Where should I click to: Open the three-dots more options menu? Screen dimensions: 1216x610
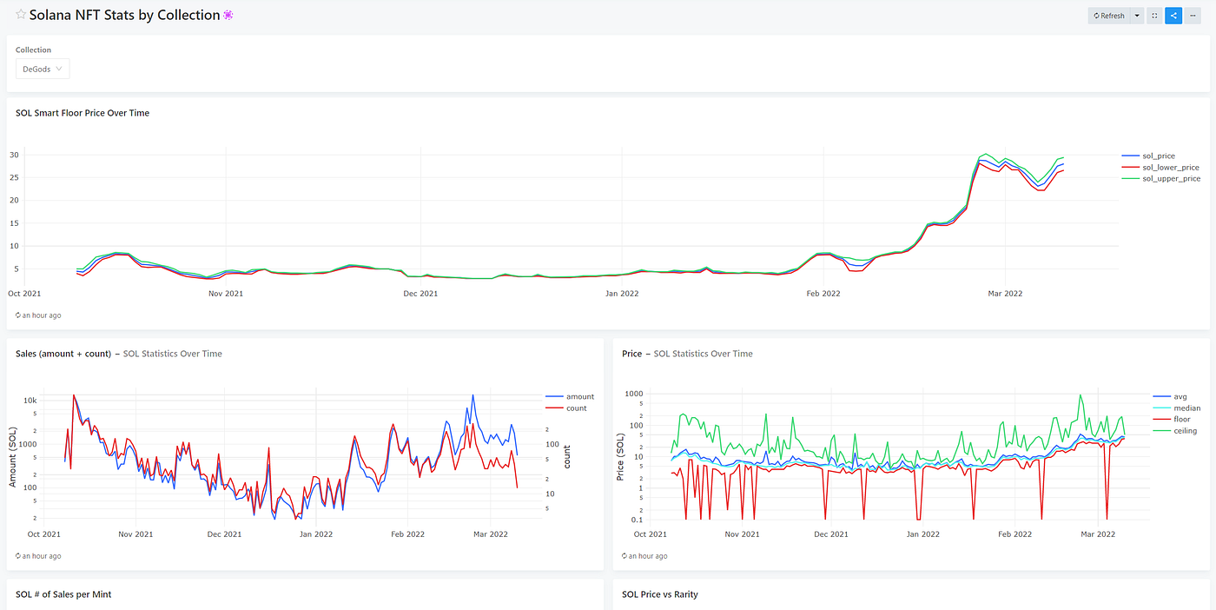tap(1193, 16)
